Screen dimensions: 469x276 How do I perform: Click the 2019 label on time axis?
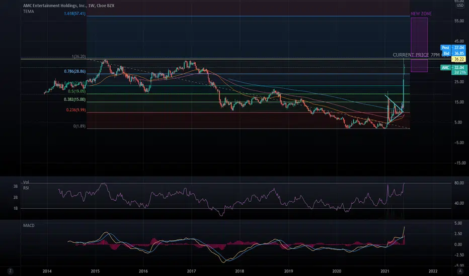(289, 271)
